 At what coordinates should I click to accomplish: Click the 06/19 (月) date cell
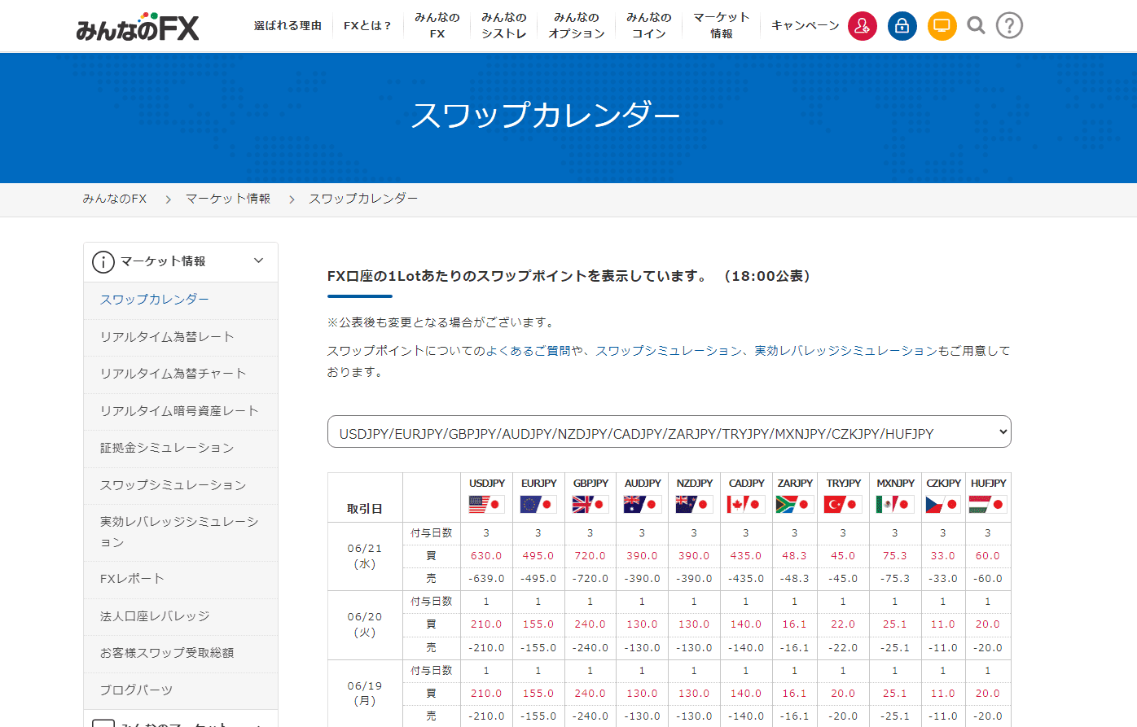pyautogui.click(x=365, y=693)
